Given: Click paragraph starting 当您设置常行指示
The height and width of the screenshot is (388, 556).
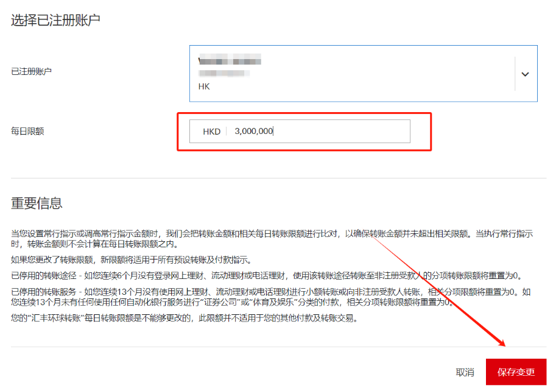Looking at the screenshot, I should click(x=272, y=239).
